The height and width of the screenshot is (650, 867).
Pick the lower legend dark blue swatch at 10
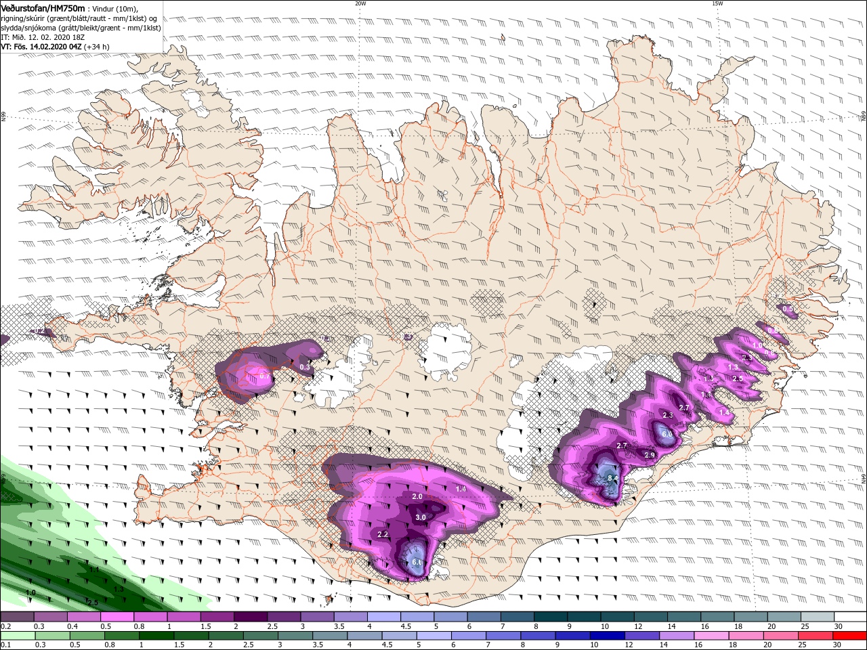607,636
